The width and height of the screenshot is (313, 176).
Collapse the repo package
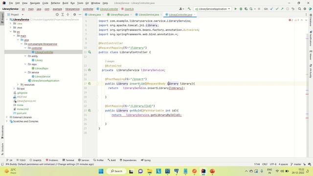(x=25, y=64)
